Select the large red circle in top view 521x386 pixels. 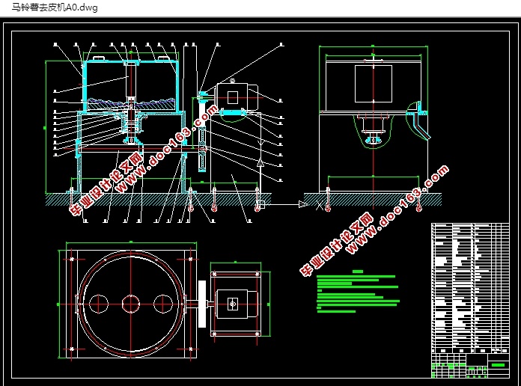pyautogui.click(x=131, y=304)
